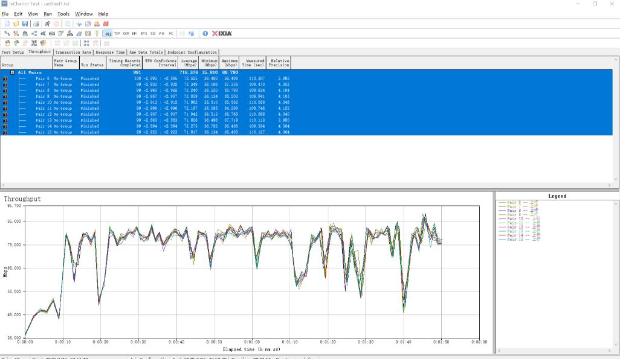Save the test with the floppy disk icon

pos(25,24)
